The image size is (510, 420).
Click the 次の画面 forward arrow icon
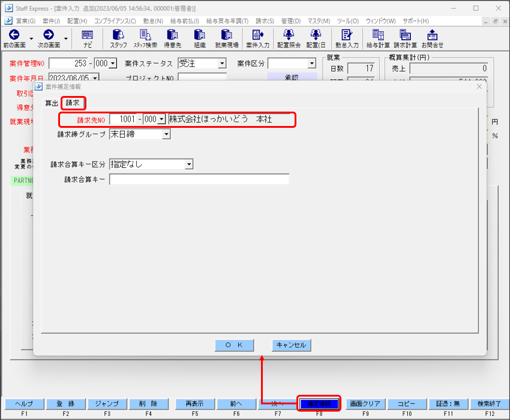click(x=48, y=35)
